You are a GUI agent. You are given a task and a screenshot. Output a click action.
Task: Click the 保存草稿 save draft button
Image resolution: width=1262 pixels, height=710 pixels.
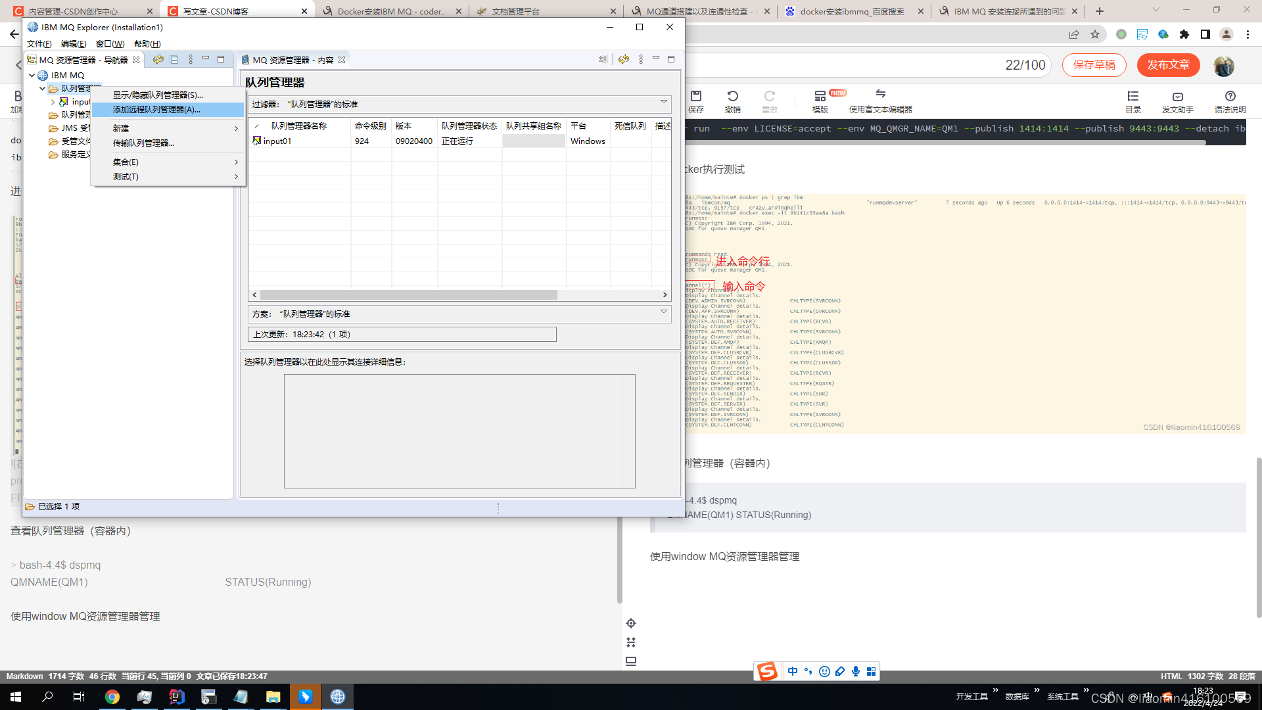click(x=1094, y=65)
